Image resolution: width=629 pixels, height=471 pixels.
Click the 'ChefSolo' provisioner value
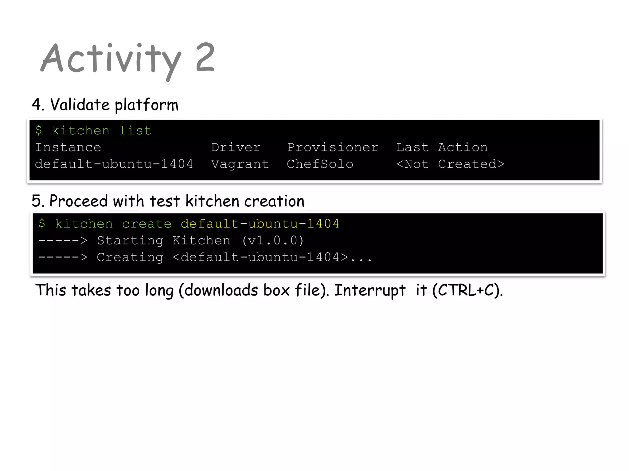tap(320, 164)
